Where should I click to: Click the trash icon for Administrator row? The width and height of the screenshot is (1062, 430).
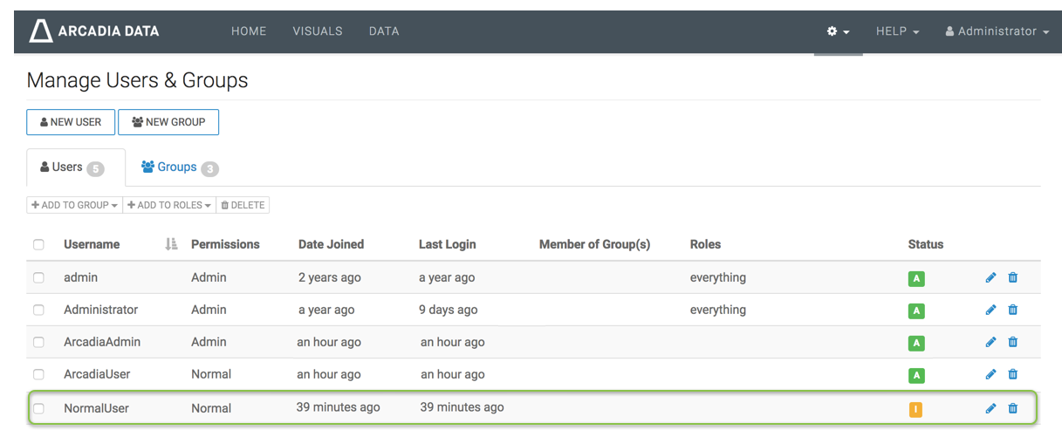pos(1012,310)
